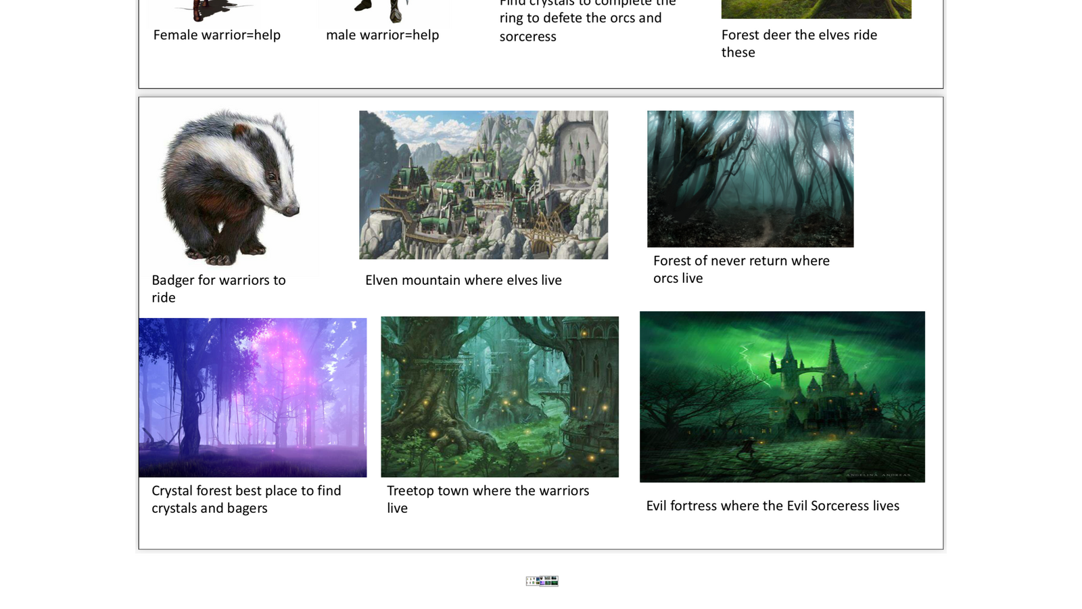Select the purple crystal forest picture

click(252, 397)
